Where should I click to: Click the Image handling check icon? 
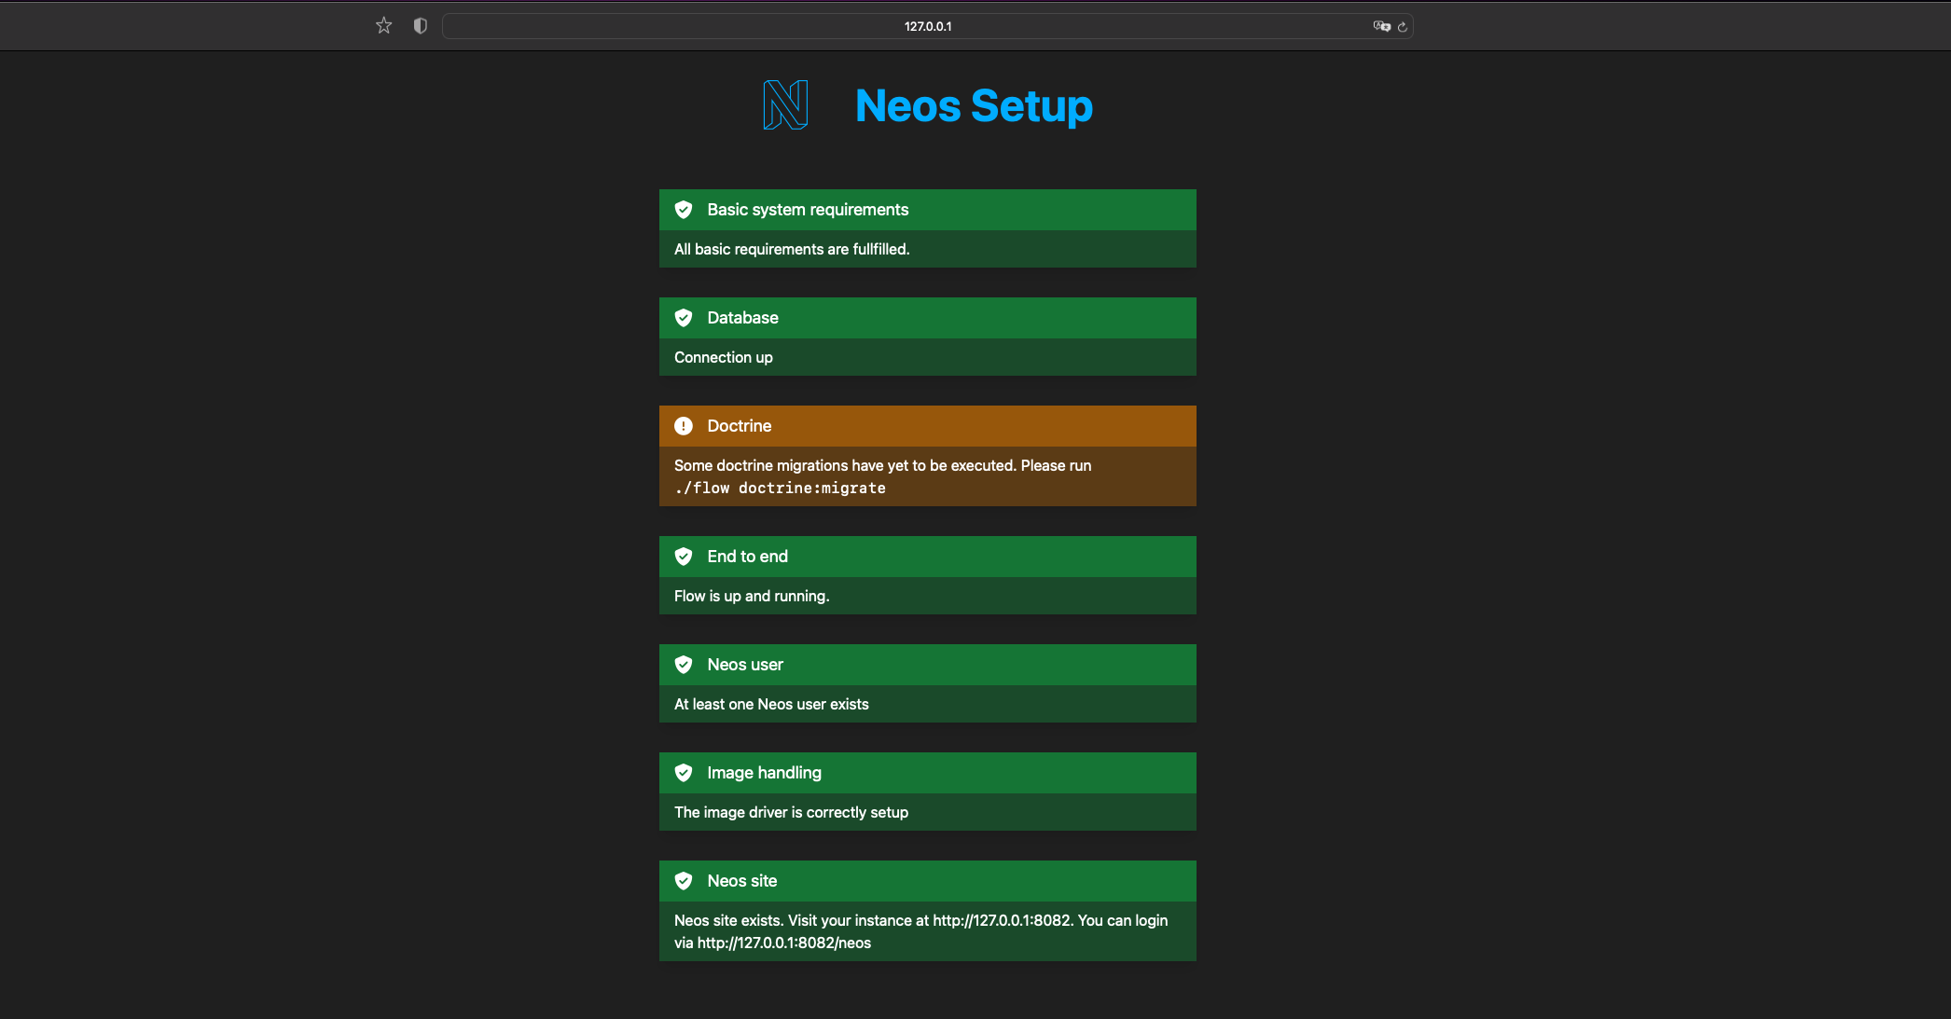(x=684, y=773)
